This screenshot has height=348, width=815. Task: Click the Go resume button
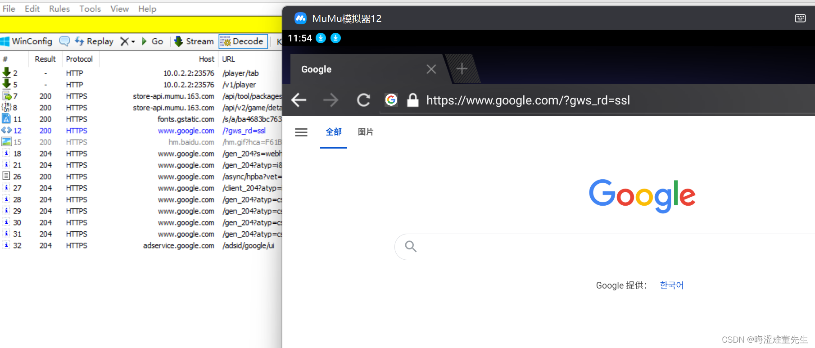tap(152, 41)
